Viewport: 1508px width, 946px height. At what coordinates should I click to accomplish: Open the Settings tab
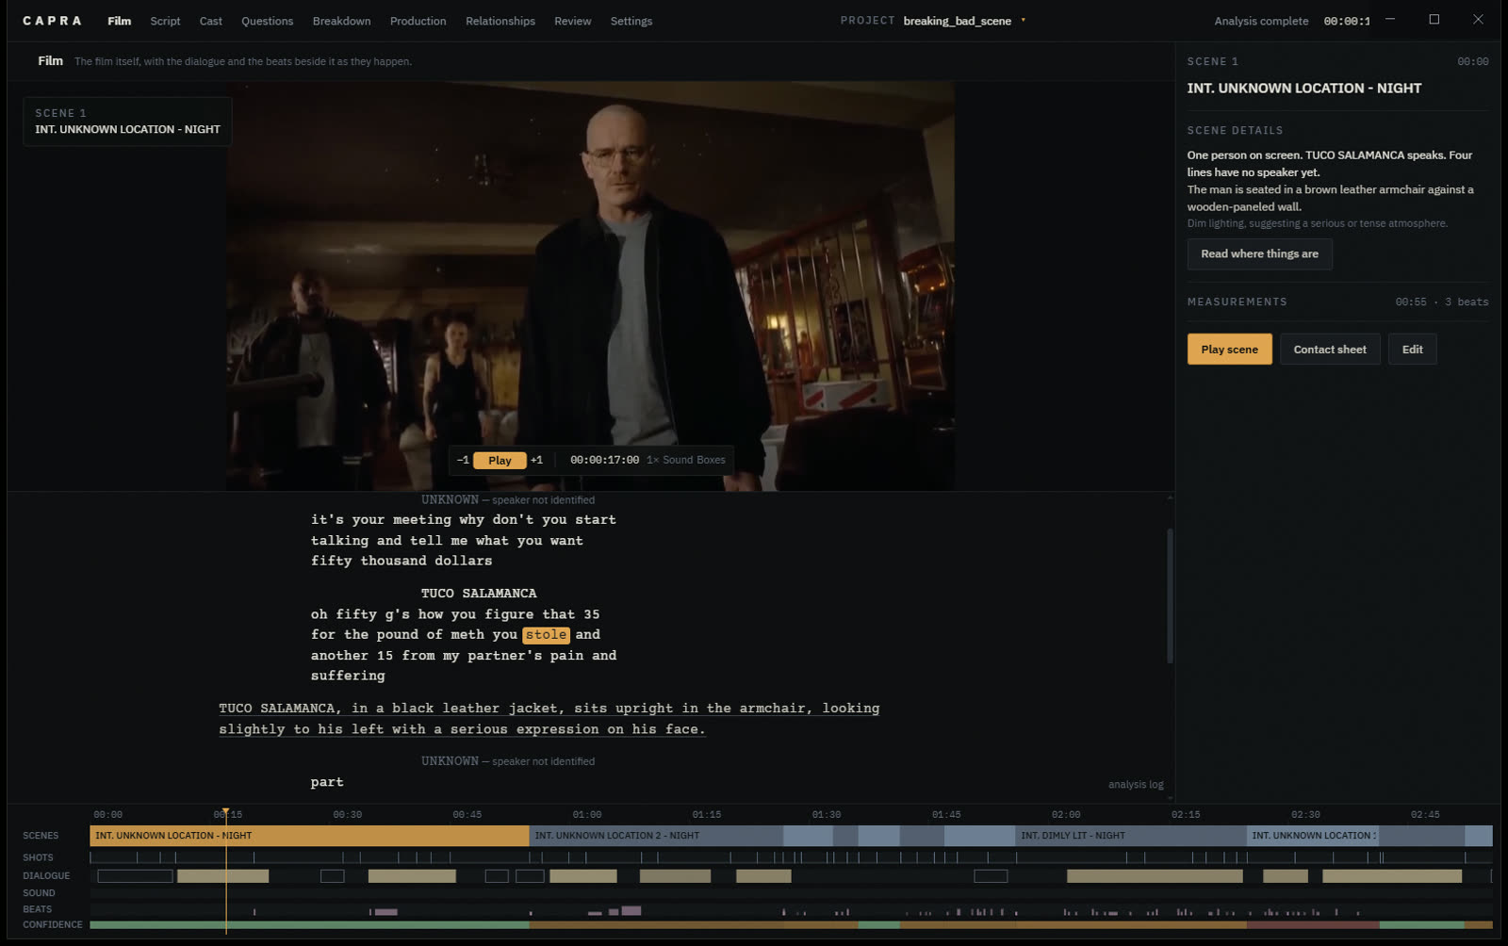coord(631,21)
